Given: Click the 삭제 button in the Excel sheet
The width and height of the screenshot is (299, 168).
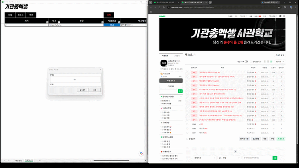Looking at the screenshot, I should [10, 15].
